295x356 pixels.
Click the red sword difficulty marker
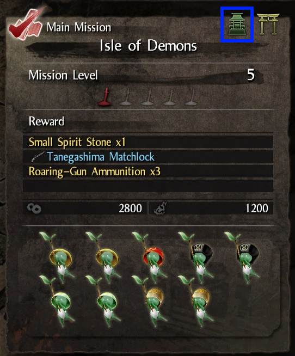pos(105,97)
